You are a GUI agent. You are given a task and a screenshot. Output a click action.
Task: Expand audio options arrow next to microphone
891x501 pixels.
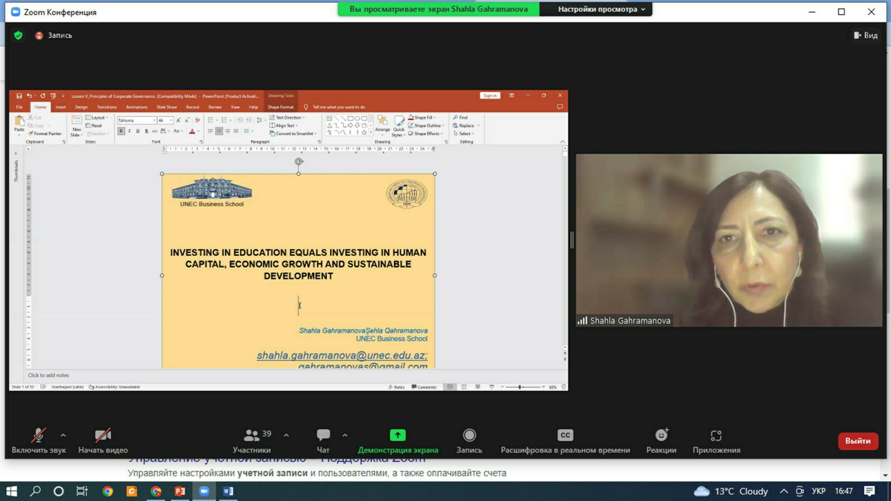[63, 435]
